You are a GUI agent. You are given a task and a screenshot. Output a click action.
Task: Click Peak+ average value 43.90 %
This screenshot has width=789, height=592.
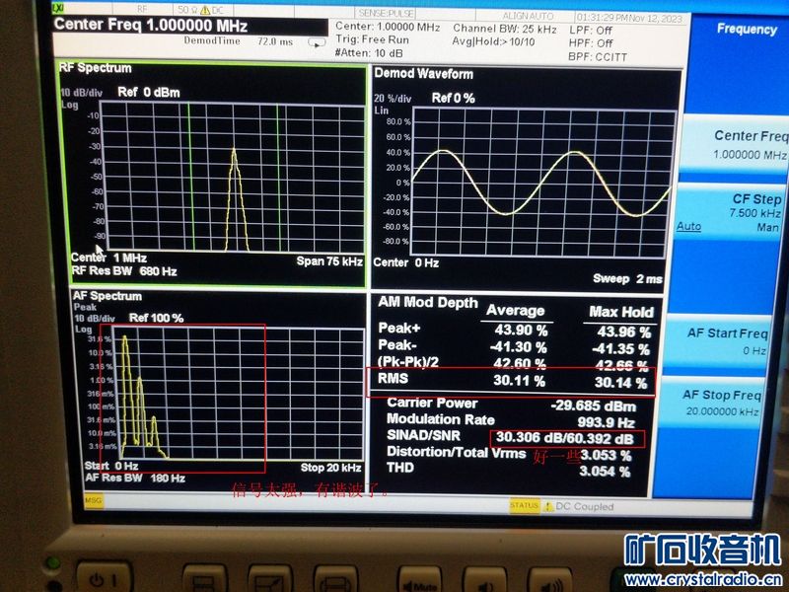point(521,331)
